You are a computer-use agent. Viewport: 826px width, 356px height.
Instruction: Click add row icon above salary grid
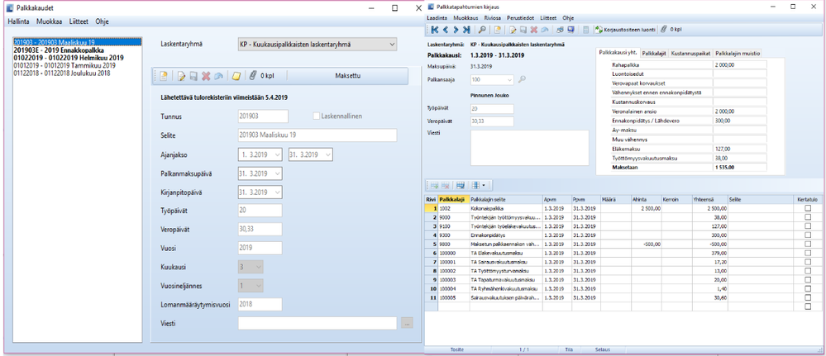[435, 185]
